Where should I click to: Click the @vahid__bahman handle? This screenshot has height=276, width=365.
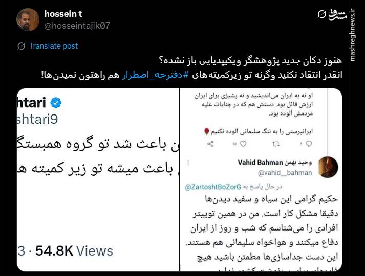pos(288,173)
